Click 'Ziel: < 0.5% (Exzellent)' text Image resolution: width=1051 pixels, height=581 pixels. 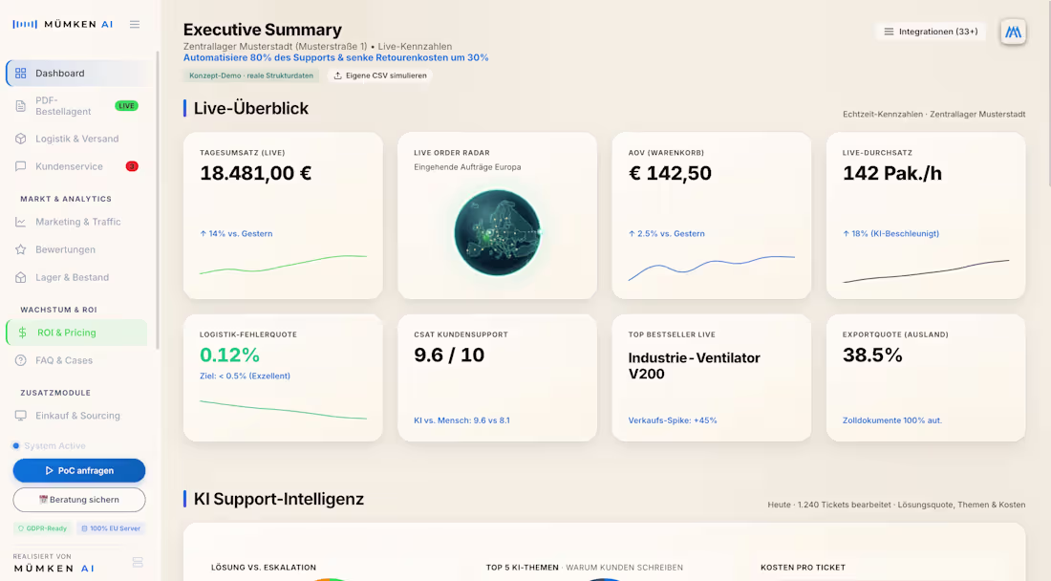245,376
